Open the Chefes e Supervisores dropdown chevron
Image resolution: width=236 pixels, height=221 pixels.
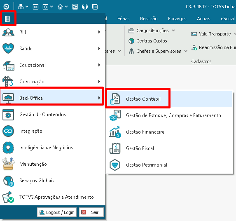pos(186,51)
